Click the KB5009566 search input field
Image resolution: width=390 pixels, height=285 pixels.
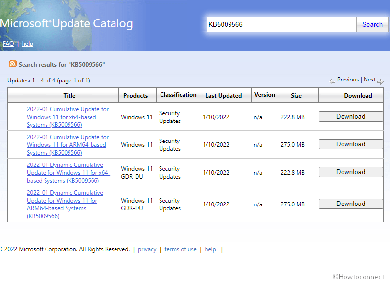click(281, 25)
